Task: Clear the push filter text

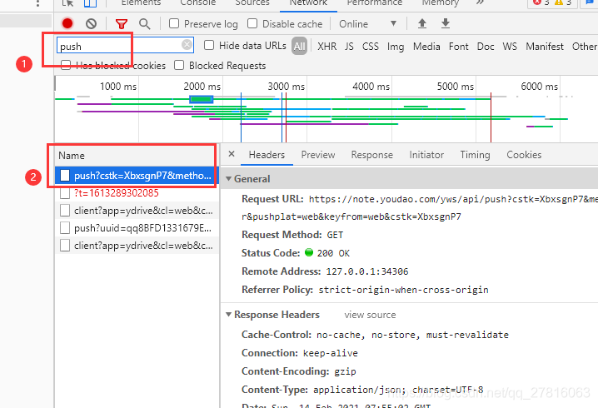Action: point(187,45)
